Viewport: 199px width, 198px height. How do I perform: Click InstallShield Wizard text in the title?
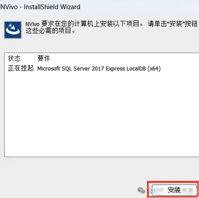pos(52,7)
